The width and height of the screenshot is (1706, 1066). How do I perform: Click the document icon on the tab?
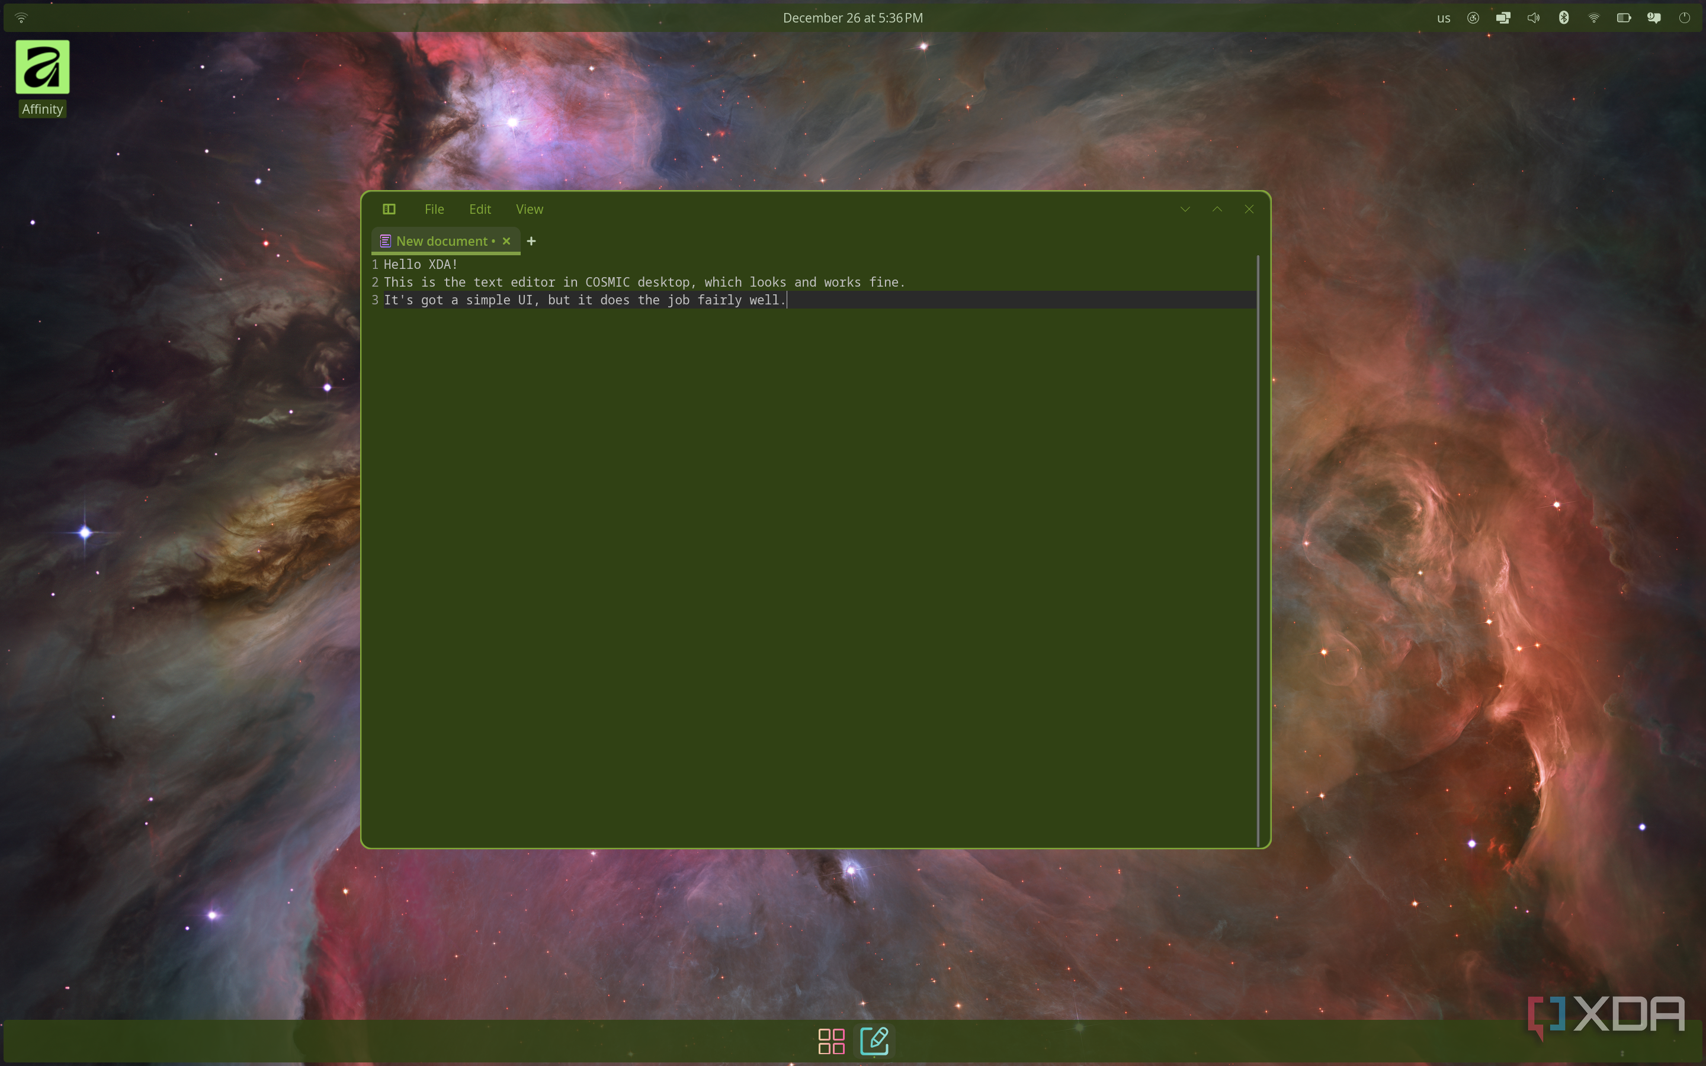click(386, 241)
